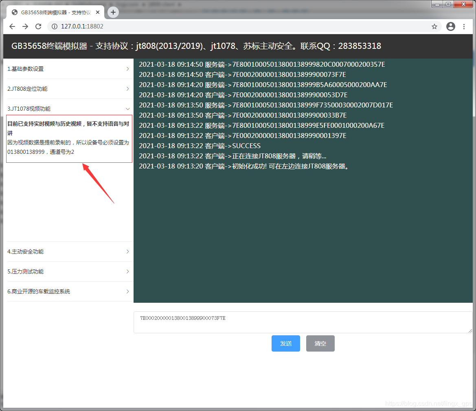Bookmark page with the star icon
Screen dimensions: 476x411
(x=434, y=26)
